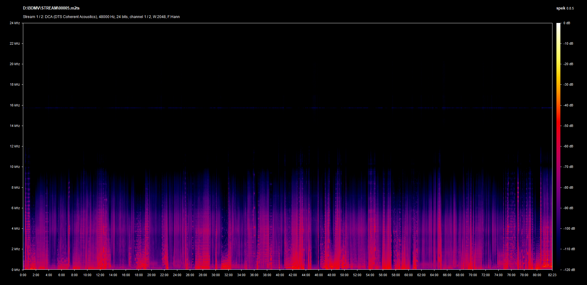Click the -120 dB scale label
587x285 pixels.
pos(569,270)
